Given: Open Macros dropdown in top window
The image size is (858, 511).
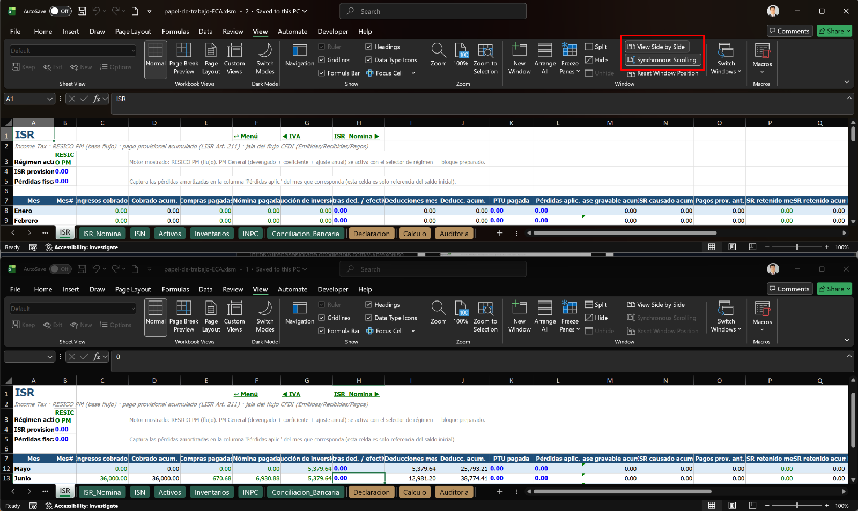Looking at the screenshot, I should [x=761, y=59].
